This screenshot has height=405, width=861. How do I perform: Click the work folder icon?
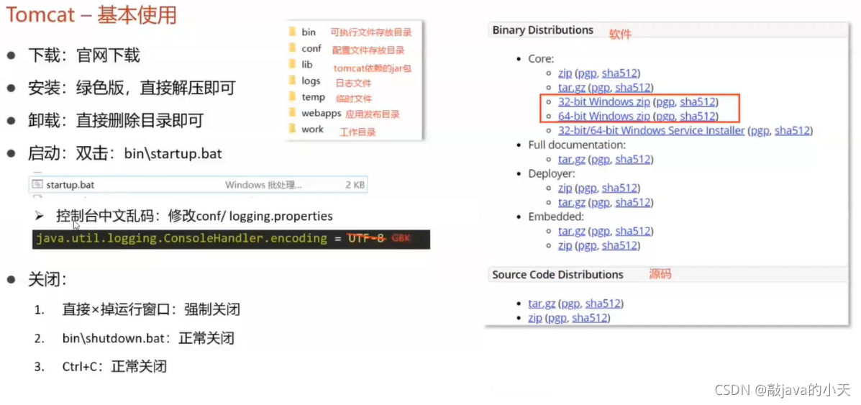291,129
